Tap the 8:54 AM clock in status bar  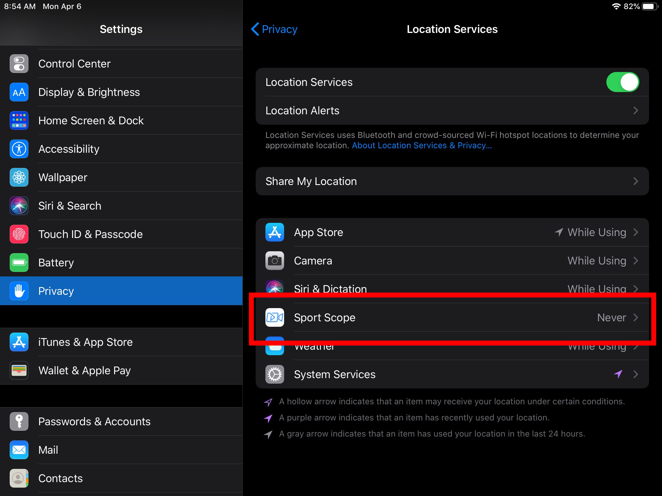point(20,6)
